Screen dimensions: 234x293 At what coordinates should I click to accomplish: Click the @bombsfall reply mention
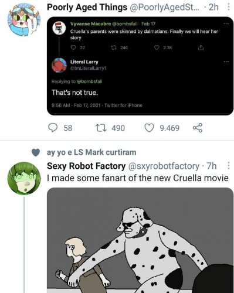pyautogui.click(x=90, y=81)
